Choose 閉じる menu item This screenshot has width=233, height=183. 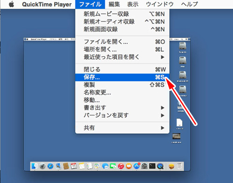(x=122, y=69)
